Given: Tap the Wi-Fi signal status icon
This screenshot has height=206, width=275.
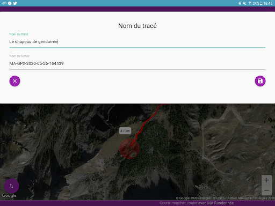Looking at the screenshot, I should tap(250, 3).
